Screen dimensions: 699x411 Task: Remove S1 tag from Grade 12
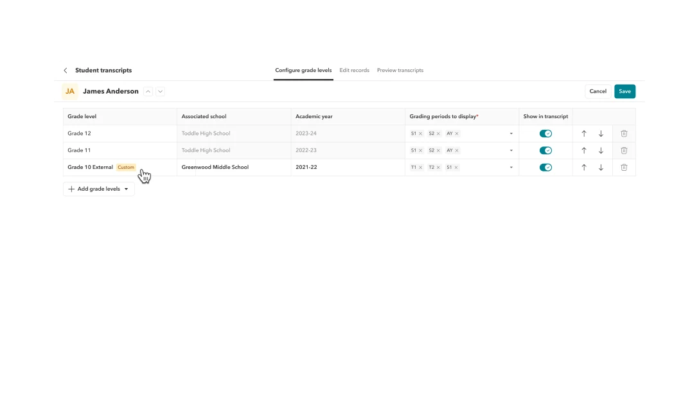coord(420,134)
